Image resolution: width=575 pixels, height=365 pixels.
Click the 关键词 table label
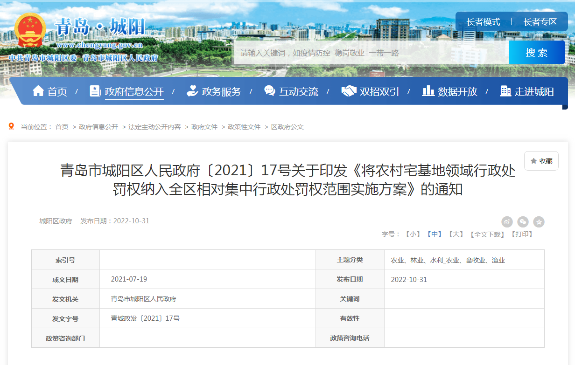(x=350, y=299)
